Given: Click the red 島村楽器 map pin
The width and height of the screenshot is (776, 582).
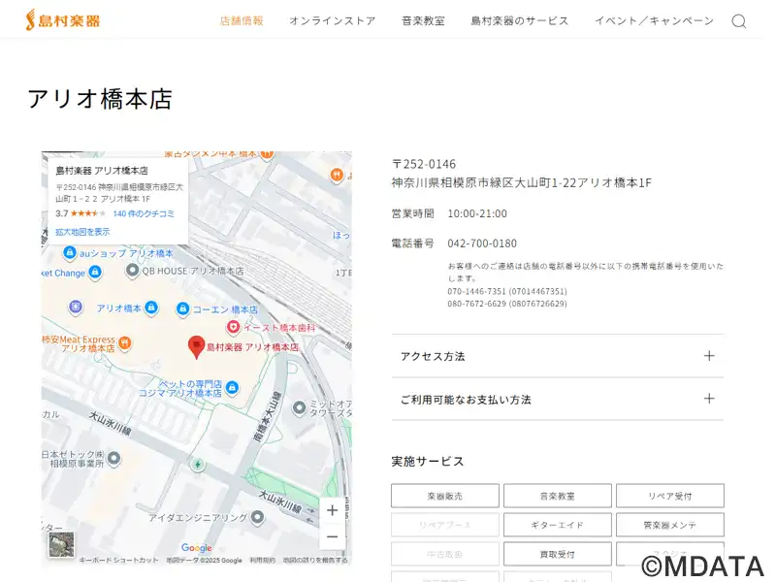Looking at the screenshot, I should pos(196,346).
